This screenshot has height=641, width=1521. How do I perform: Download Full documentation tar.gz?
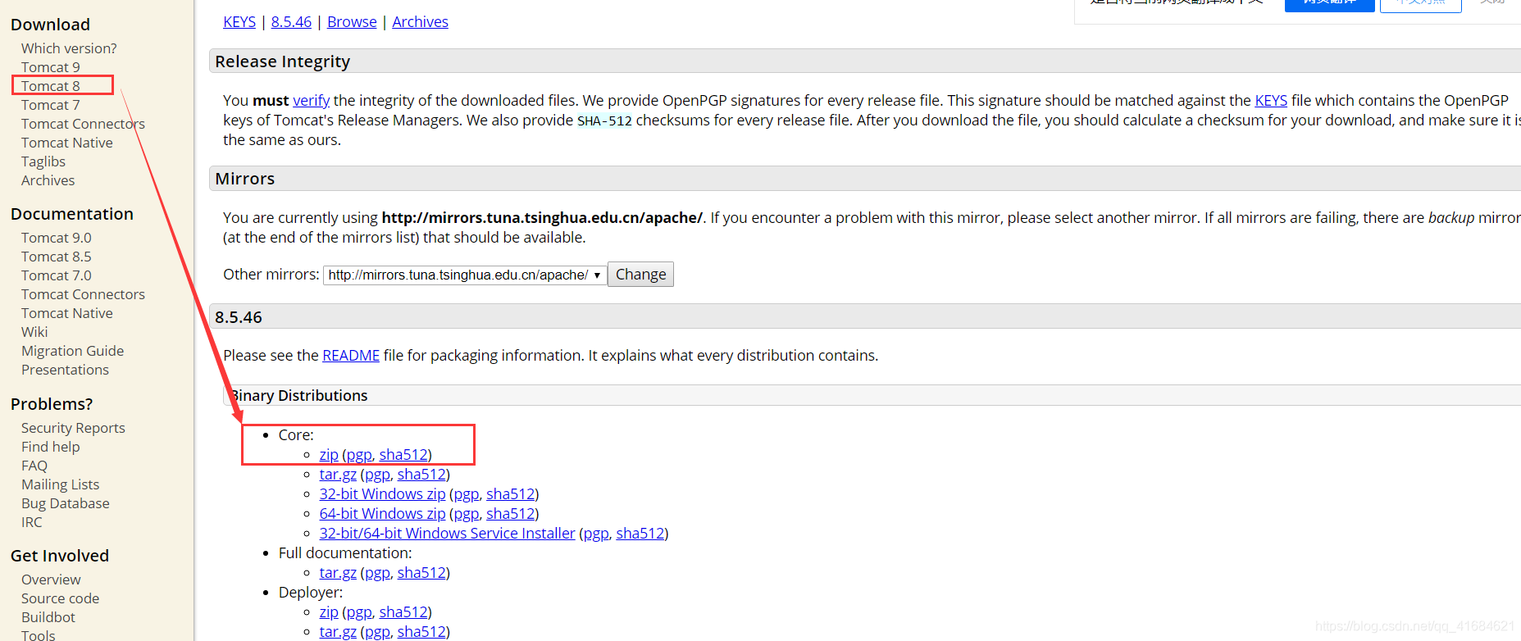(x=338, y=573)
